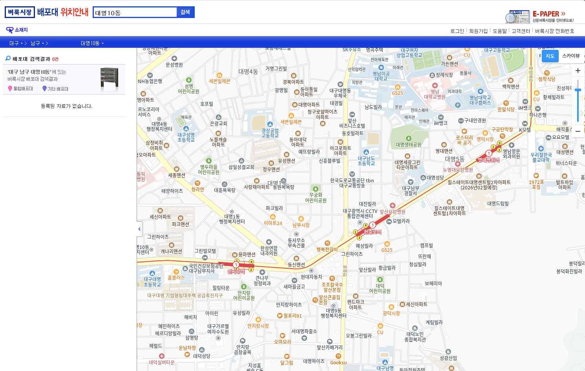Open the 회원가입 link
This screenshot has width=585, height=371.
click(x=478, y=31)
